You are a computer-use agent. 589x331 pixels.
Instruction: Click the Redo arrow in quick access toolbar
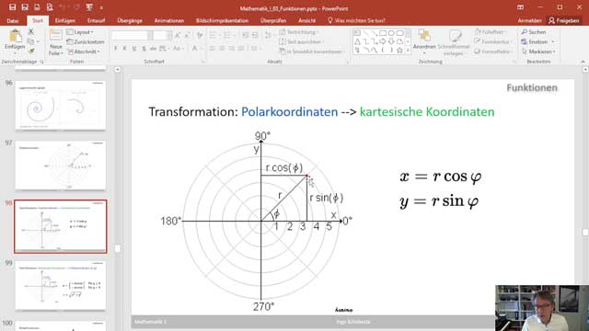pos(76,7)
